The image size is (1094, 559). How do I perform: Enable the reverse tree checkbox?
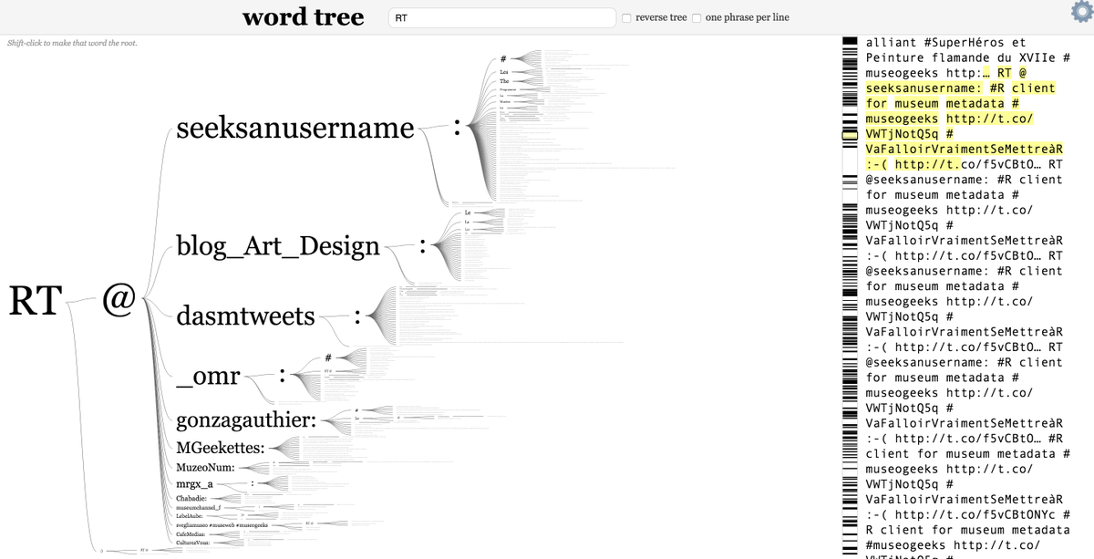626,16
